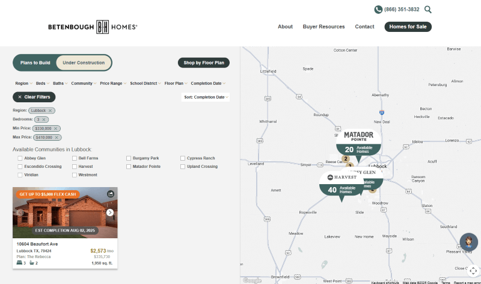Remove the Lubbock region filter chip

pyautogui.click(x=50, y=111)
